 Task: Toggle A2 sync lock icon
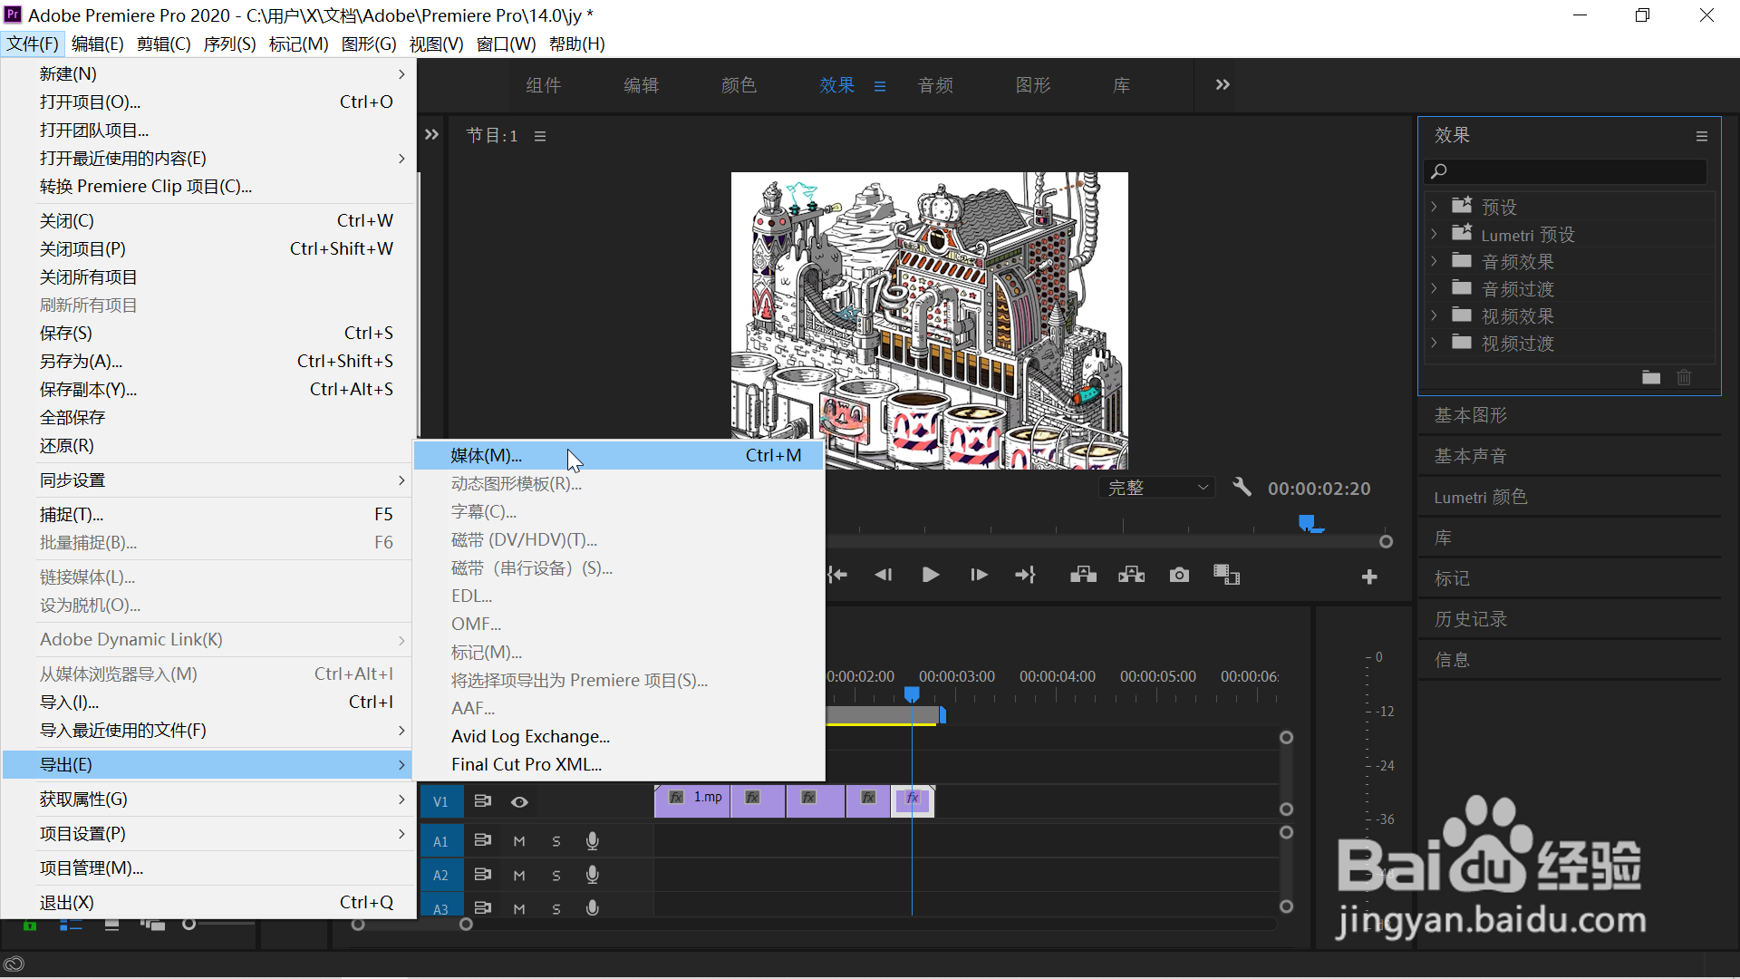[x=483, y=875]
